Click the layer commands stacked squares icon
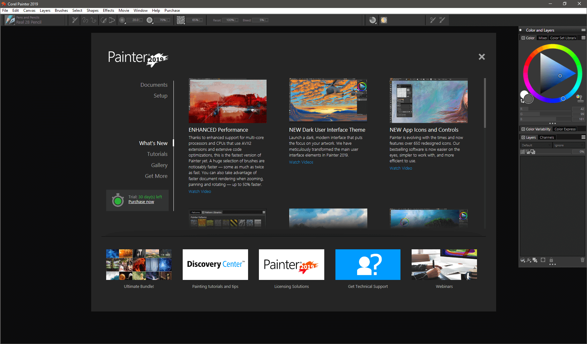The image size is (587, 344). click(535, 260)
